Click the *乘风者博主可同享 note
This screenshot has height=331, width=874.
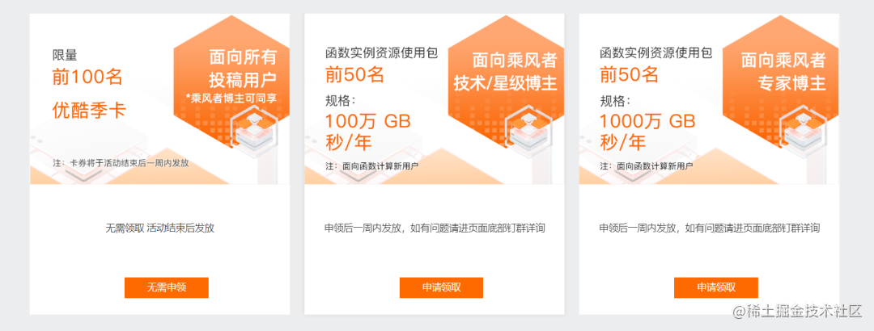(x=231, y=98)
